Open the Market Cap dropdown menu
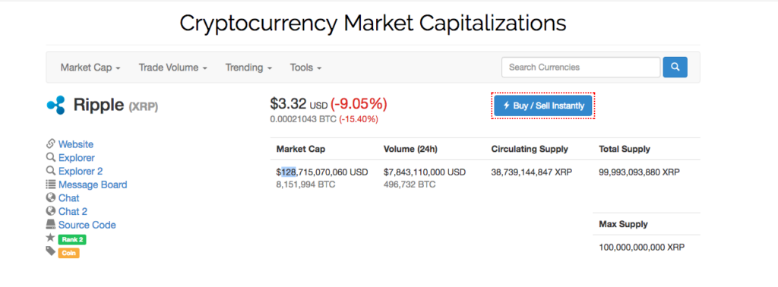 click(90, 68)
